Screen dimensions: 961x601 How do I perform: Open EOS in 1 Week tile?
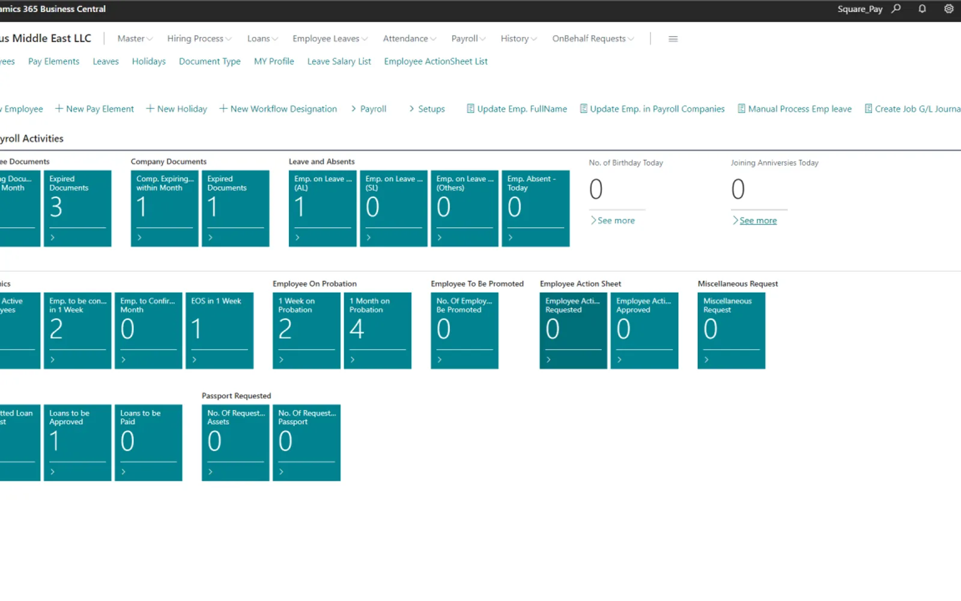click(219, 331)
